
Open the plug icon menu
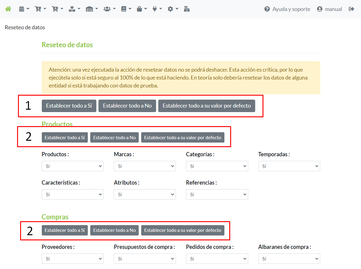(x=157, y=9)
